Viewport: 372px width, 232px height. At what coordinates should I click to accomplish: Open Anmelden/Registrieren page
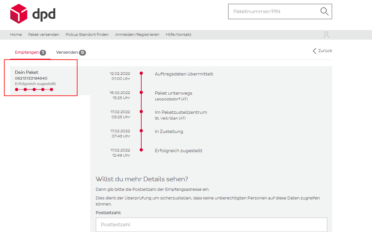pyautogui.click(x=137, y=35)
